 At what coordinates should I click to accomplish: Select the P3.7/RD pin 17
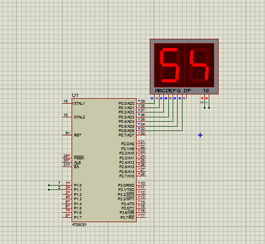coord(141,217)
